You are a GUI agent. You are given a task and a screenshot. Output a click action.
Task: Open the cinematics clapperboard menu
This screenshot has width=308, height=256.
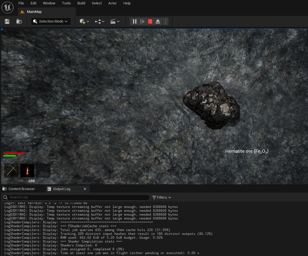point(115,21)
